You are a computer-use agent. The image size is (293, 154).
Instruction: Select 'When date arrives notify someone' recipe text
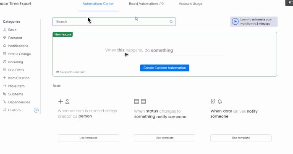coord(234,113)
